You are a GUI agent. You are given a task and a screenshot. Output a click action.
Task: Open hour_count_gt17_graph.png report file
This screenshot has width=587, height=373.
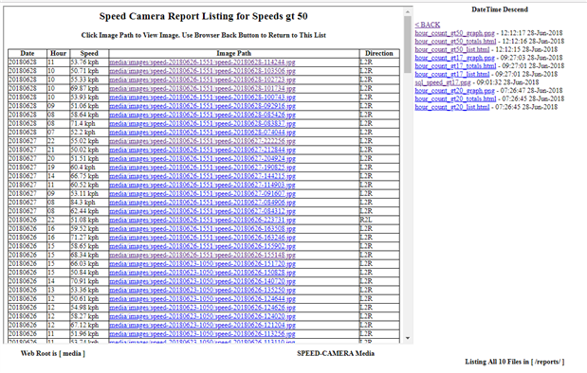click(454, 58)
